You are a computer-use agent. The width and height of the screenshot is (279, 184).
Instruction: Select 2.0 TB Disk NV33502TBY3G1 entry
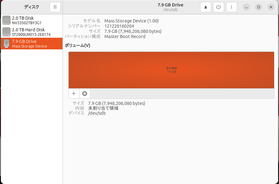[x=32, y=20]
